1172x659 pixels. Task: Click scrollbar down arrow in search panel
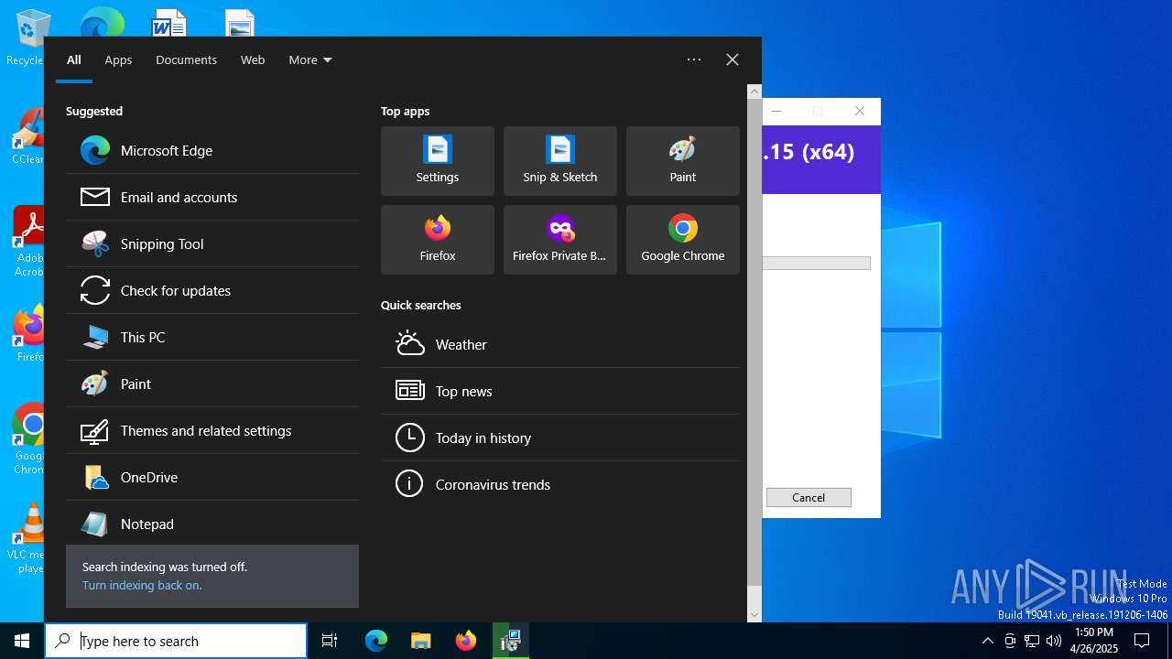754,615
